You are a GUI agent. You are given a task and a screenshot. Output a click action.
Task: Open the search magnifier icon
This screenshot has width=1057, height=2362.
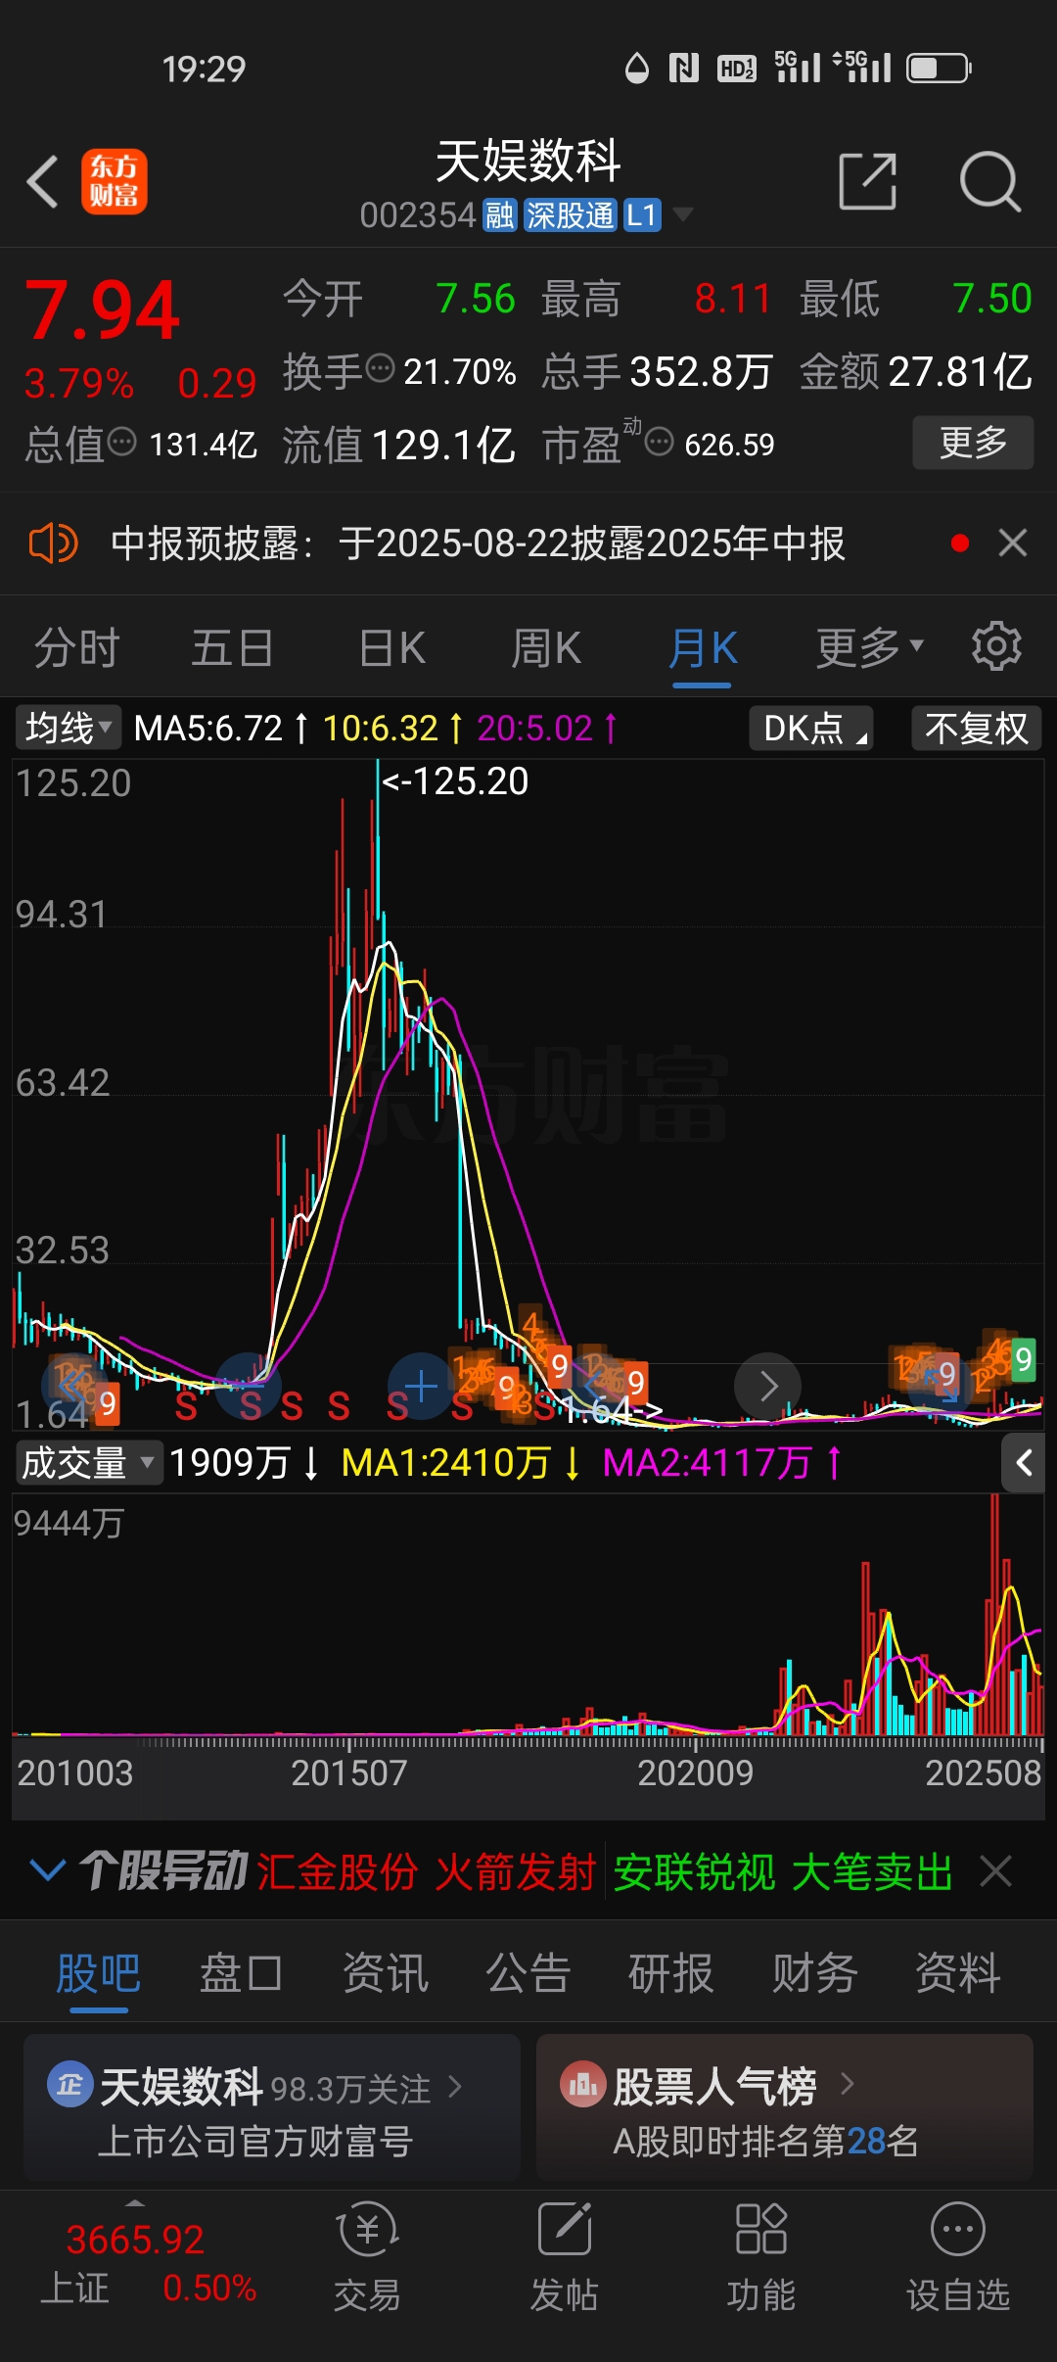[989, 181]
